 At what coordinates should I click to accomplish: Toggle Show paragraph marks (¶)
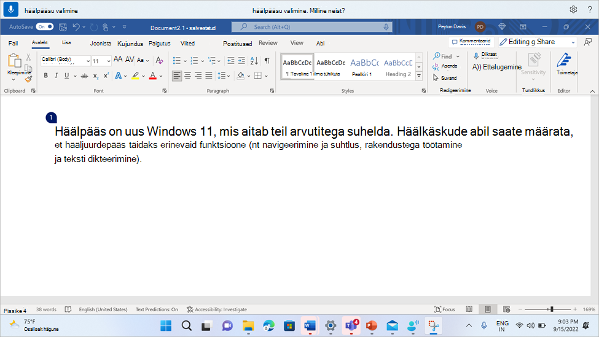click(x=267, y=61)
